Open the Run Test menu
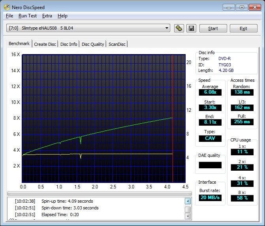The image size is (265, 226). [x=28, y=16]
